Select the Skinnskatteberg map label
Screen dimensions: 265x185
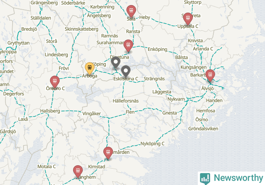(x=81, y=29)
